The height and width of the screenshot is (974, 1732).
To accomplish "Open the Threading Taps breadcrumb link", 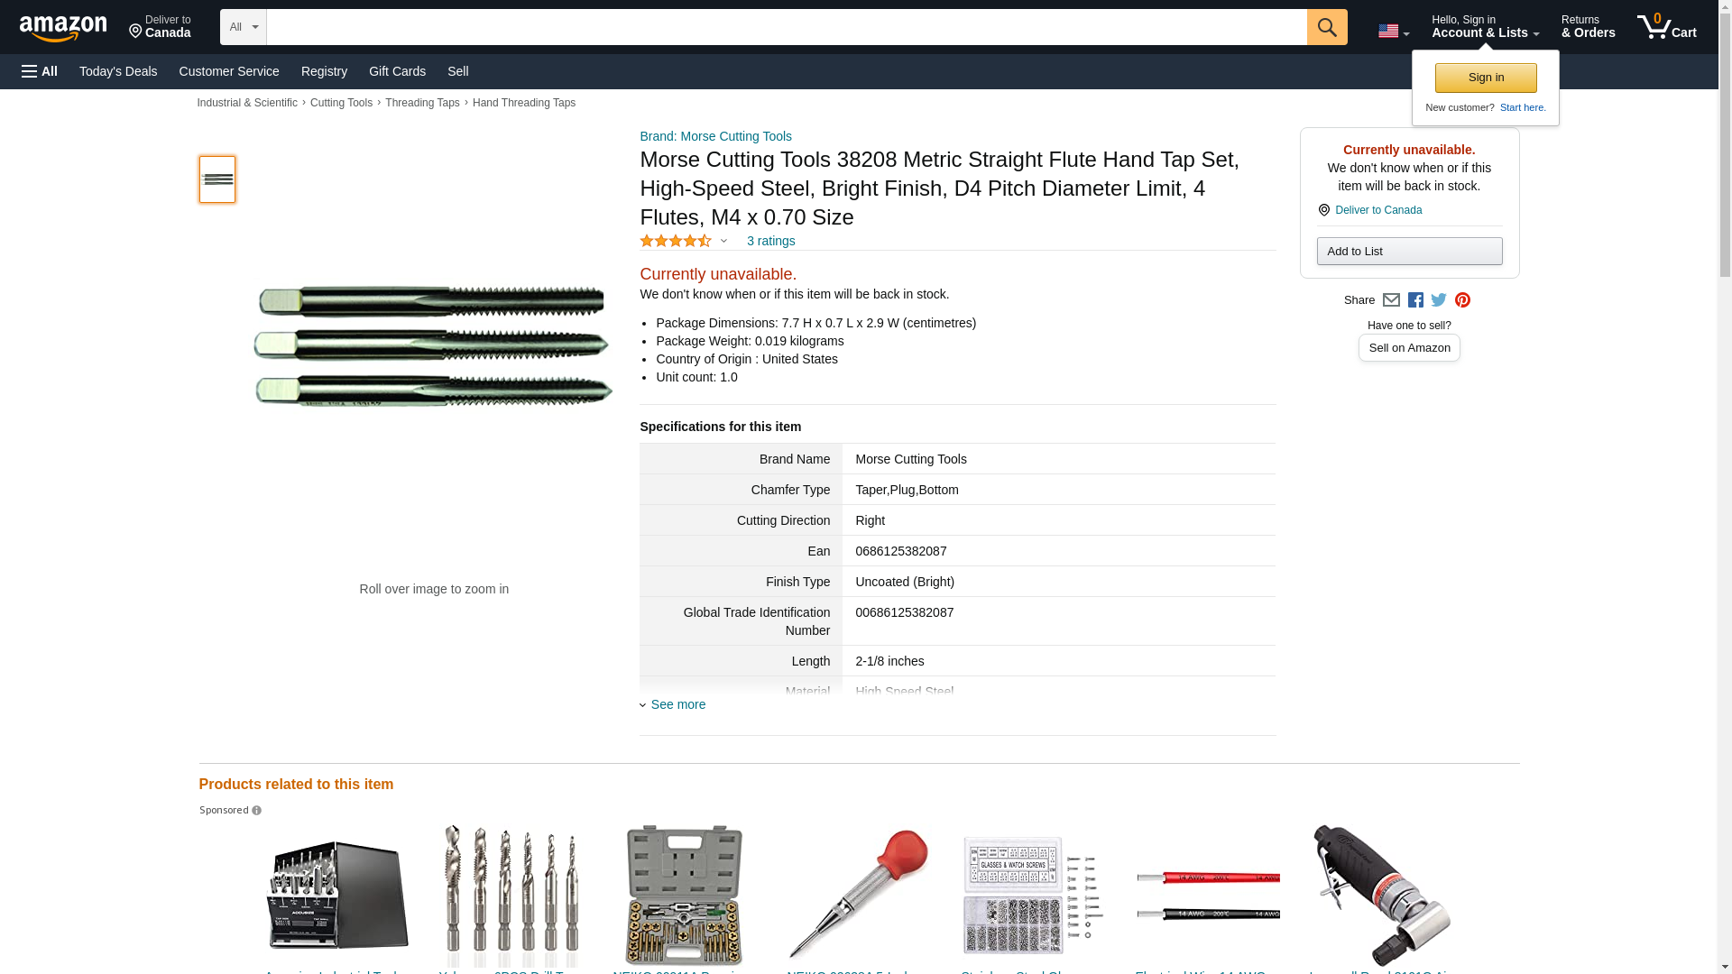I will [x=422, y=103].
